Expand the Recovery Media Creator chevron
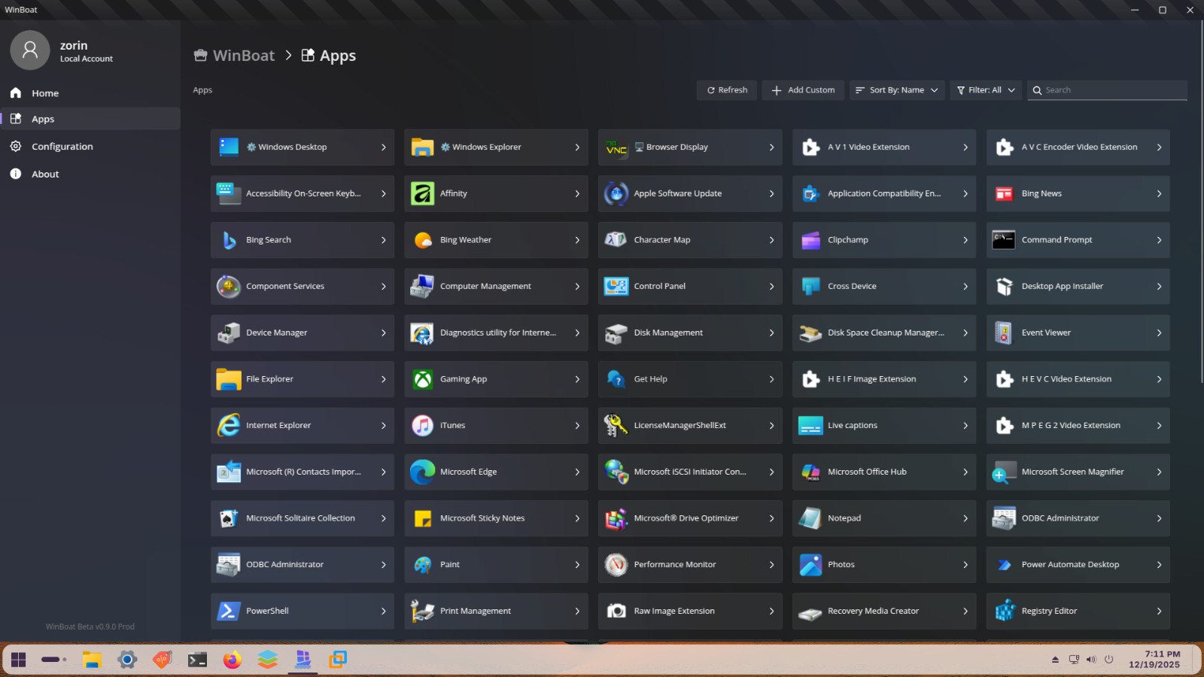This screenshot has height=677, width=1204. (x=965, y=611)
